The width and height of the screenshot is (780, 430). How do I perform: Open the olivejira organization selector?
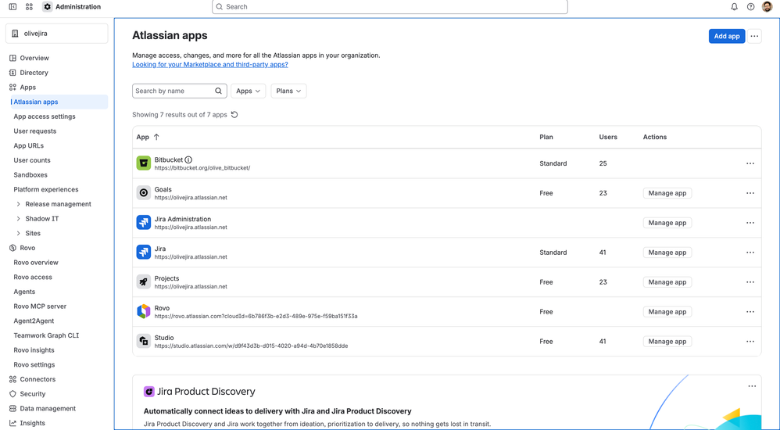tap(57, 34)
